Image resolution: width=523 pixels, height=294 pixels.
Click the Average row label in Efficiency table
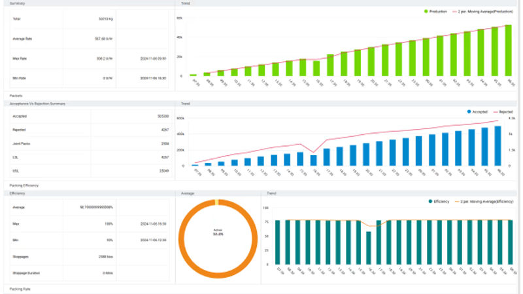pos(19,207)
